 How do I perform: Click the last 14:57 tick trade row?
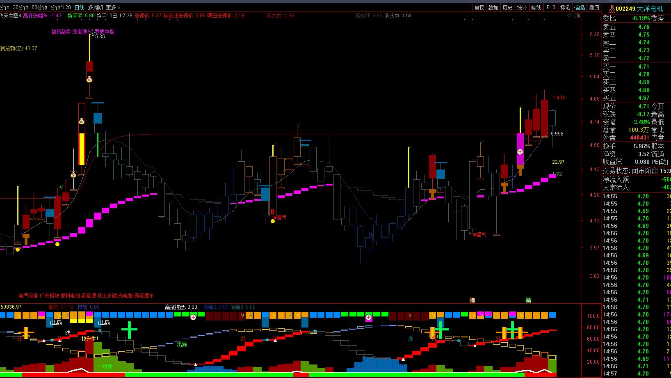[x=637, y=373]
